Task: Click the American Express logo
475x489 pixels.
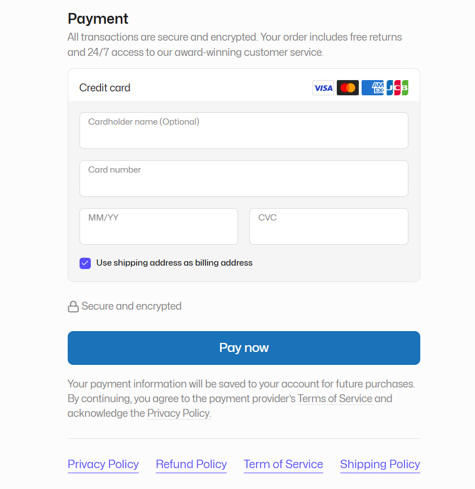Action: click(372, 87)
